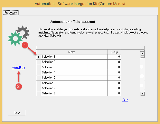Click Group value cell for Selection 2
This screenshot has height=124, width=160.
114,62
